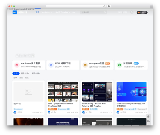
Task: Open the post title 那天午后
Action: [x=17, y=104]
